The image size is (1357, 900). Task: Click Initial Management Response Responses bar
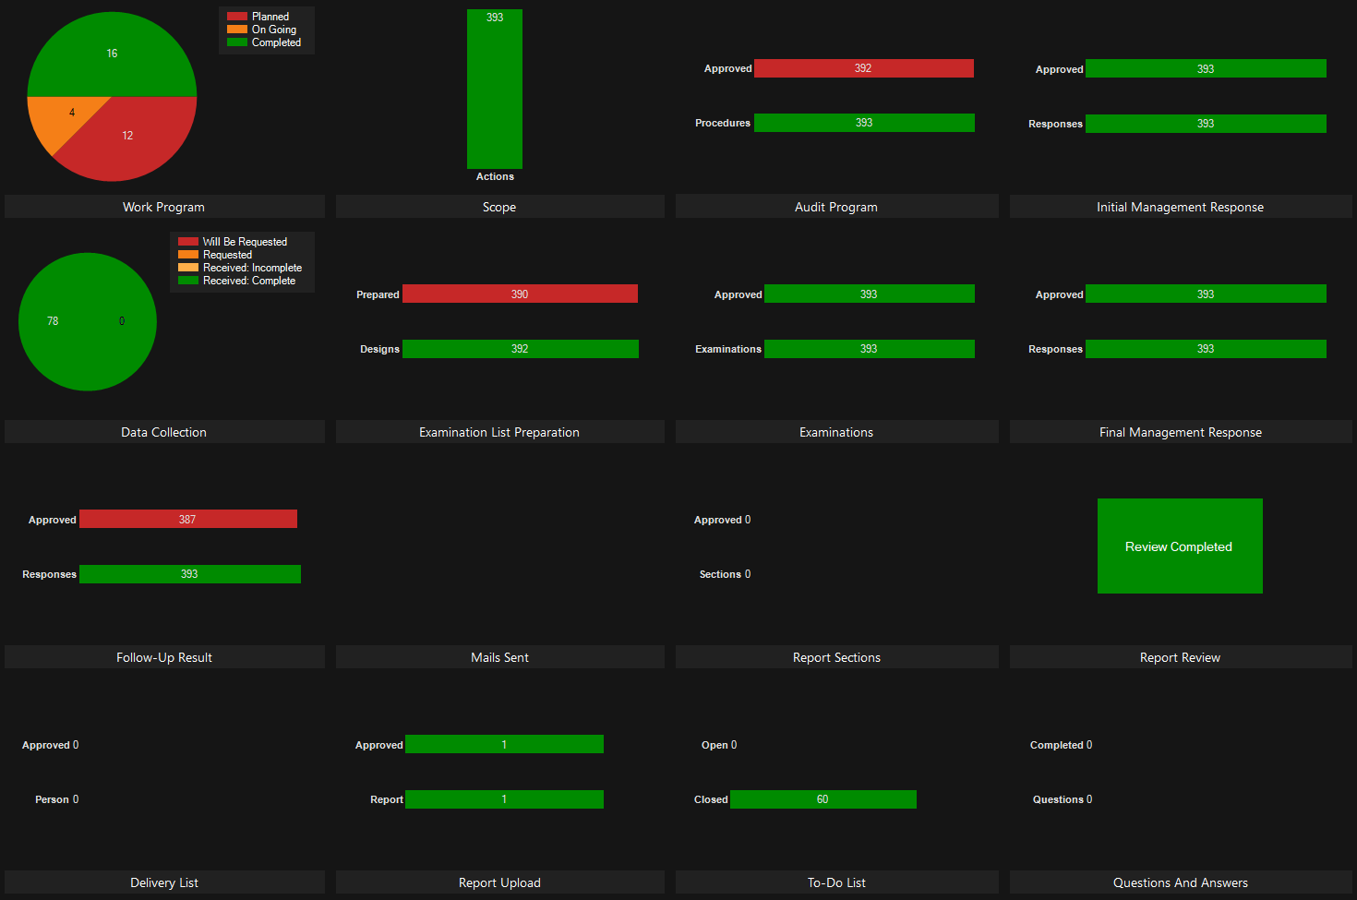(x=1206, y=124)
